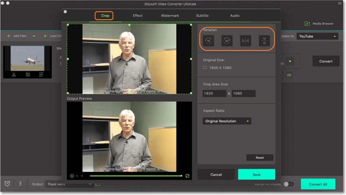Open the Aspect Ratio dropdown

tap(227, 121)
